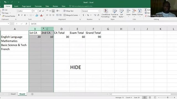Screen dimensions: 177x99
Task: Click the Clear eraser icon
Action: click(x=146, y=16)
